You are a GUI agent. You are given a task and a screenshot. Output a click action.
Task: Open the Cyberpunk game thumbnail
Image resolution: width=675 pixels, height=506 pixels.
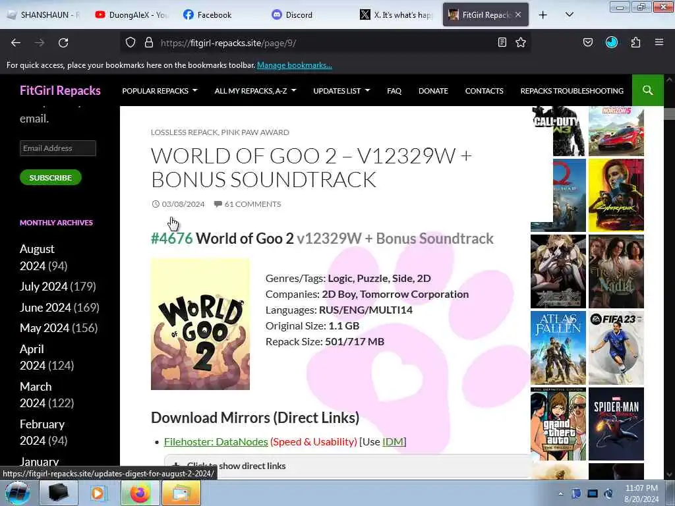(616, 195)
